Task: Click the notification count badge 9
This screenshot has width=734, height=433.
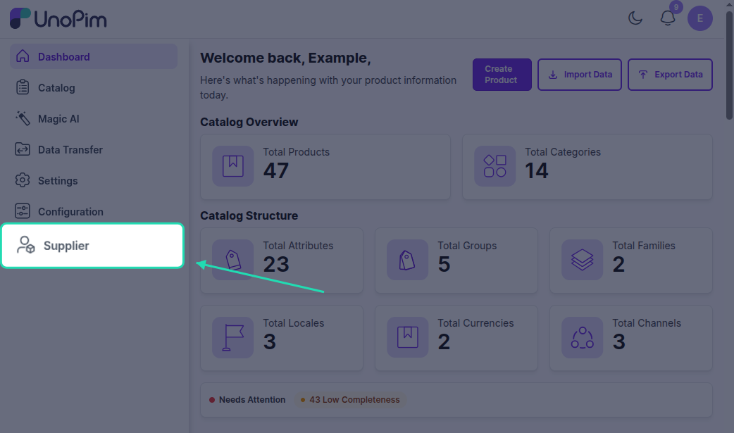Action: click(x=676, y=7)
